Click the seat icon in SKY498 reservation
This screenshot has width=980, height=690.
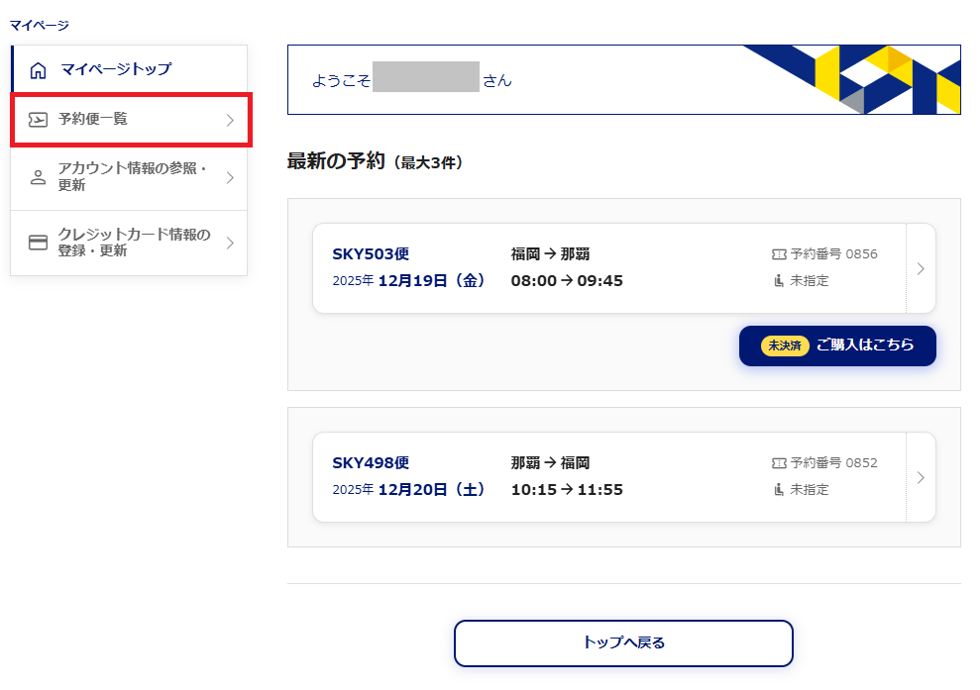(778, 490)
